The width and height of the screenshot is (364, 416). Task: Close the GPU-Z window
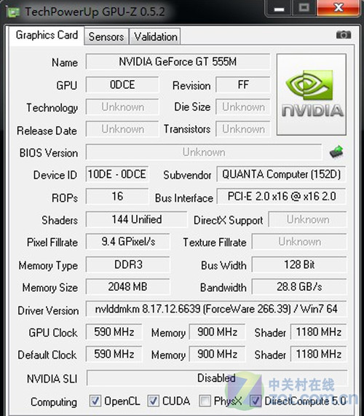(339, 8)
